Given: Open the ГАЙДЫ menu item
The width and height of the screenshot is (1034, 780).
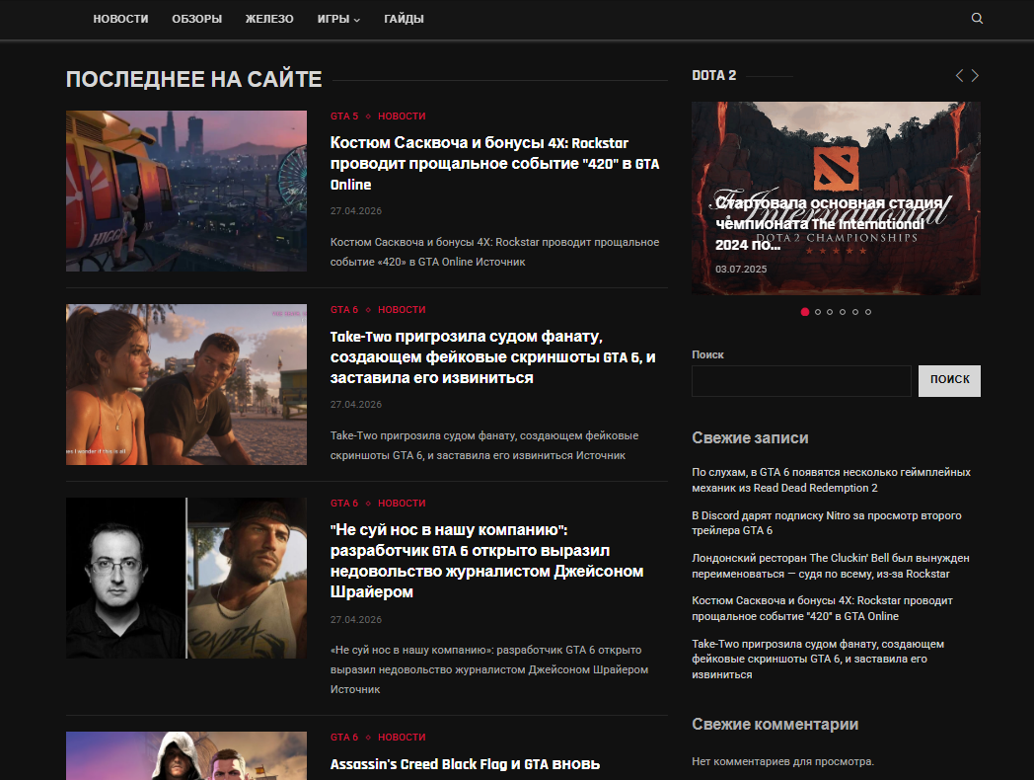Looking at the screenshot, I should point(404,19).
